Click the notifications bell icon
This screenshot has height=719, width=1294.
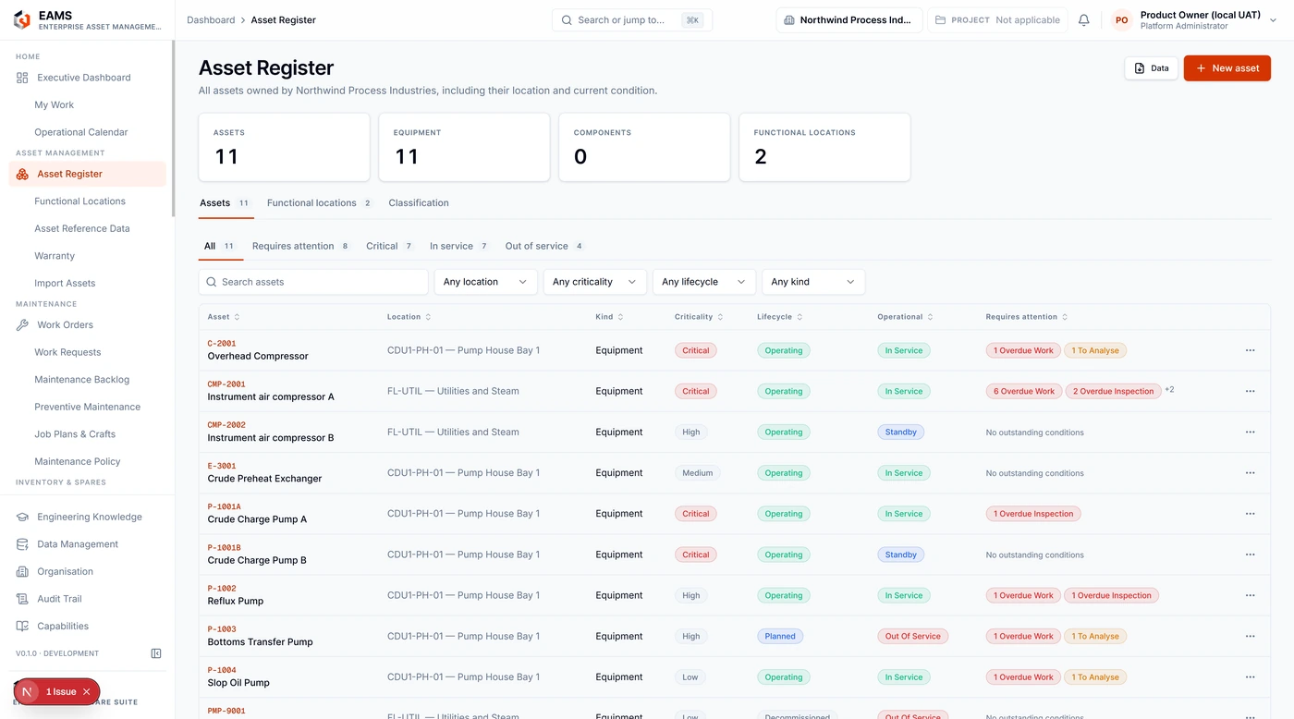point(1084,20)
